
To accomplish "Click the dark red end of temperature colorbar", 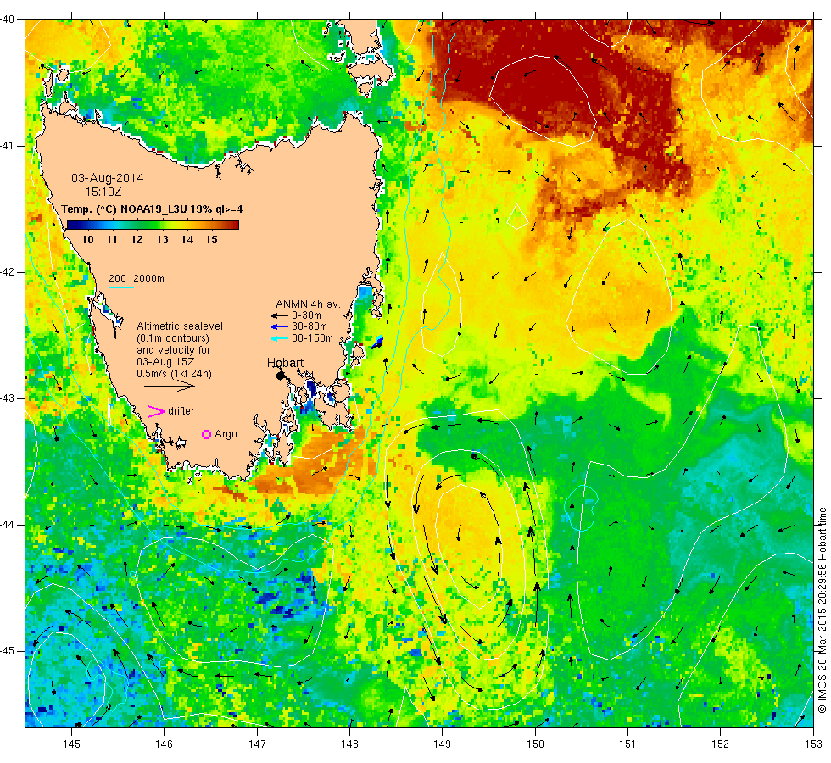I will click(x=234, y=226).
